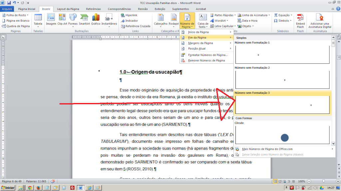
Task: Insert a Hiperlink
Action: click(x=129, y=15)
